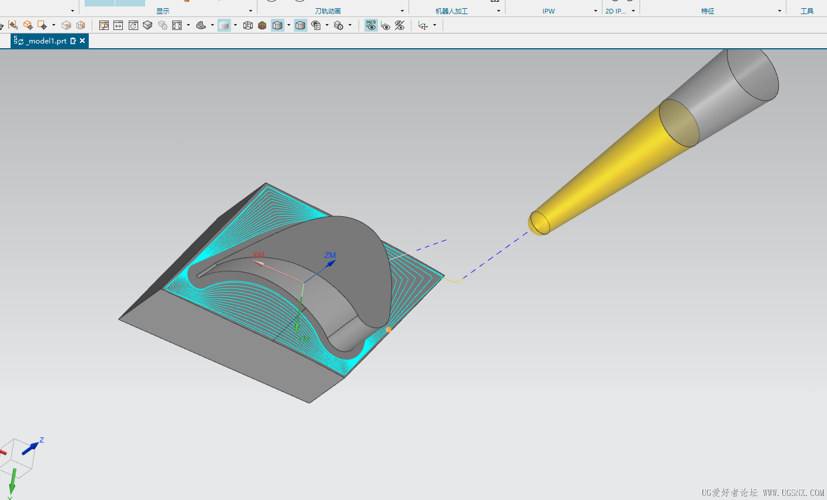Click the zoom window magnifier icon
827x500 pixels.
pyautogui.click(x=104, y=25)
